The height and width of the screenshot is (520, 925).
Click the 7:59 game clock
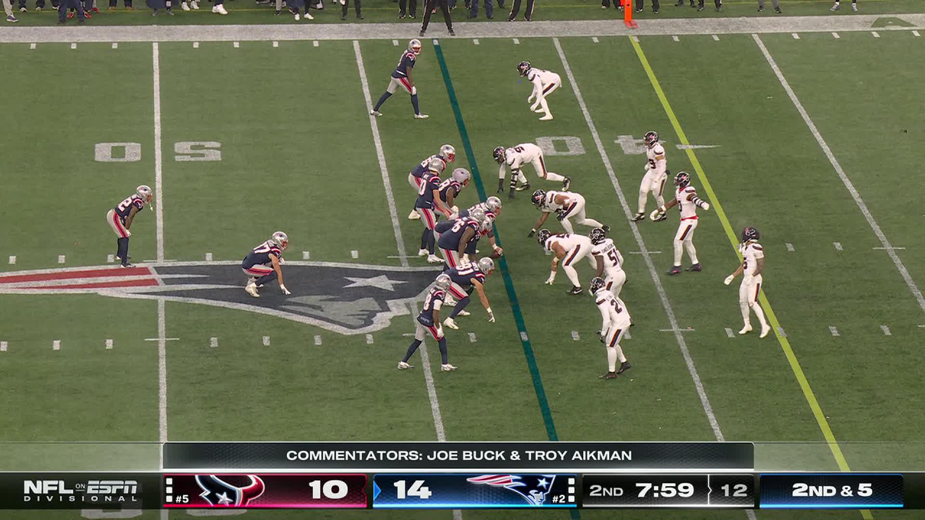[664, 491]
